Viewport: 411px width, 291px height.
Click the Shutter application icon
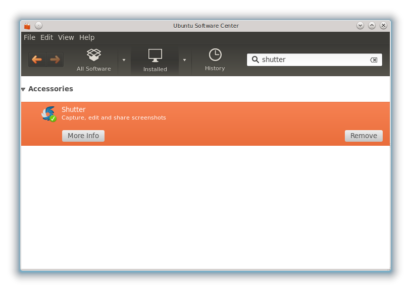point(49,114)
